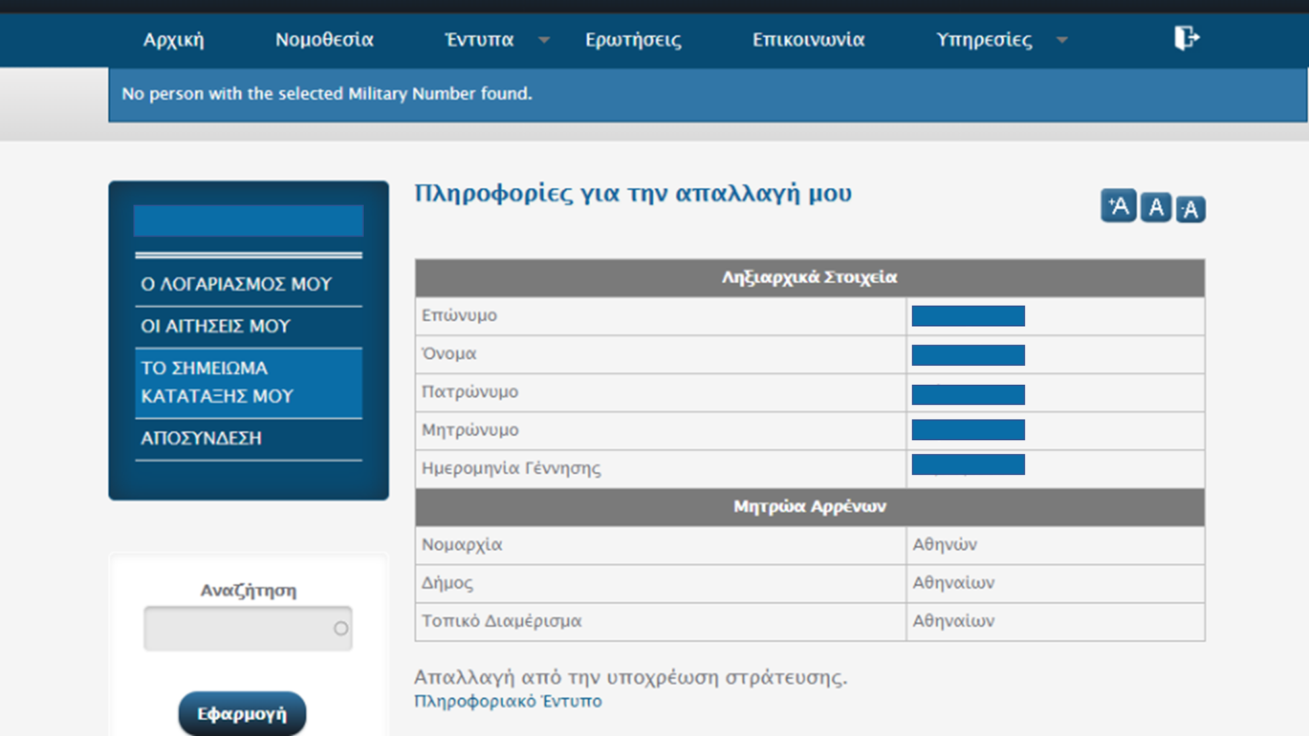Open the Νομοθεσία menu item

click(x=324, y=40)
